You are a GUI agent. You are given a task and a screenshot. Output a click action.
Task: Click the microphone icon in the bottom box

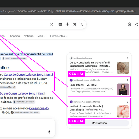click(49, 132)
